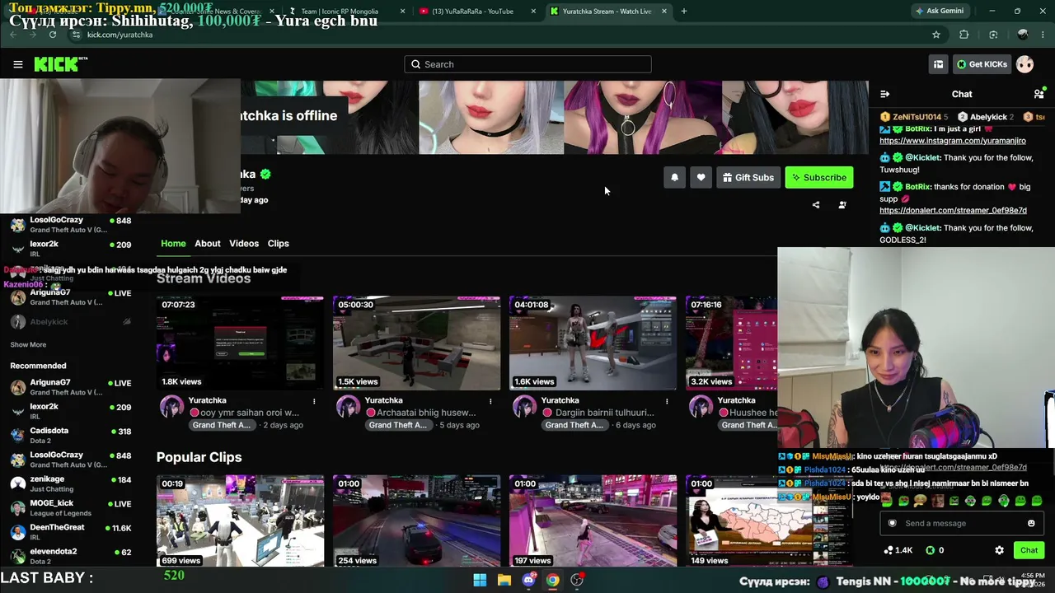This screenshot has height=593, width=1055.
Task: Open options for the 'Archaatai bhiig' video
Action: [490, 401]
